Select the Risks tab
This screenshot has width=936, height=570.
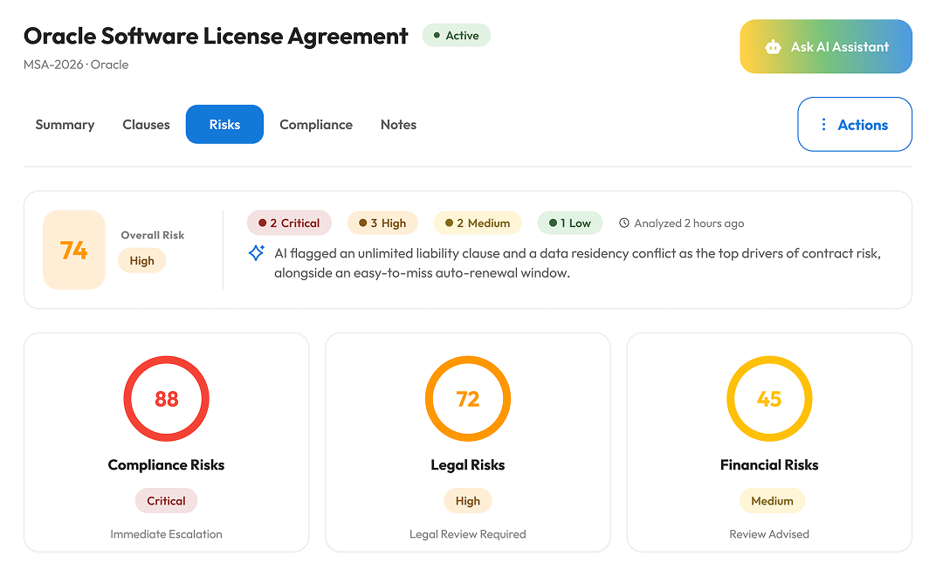pyautogui.click(x=224, y=124)
